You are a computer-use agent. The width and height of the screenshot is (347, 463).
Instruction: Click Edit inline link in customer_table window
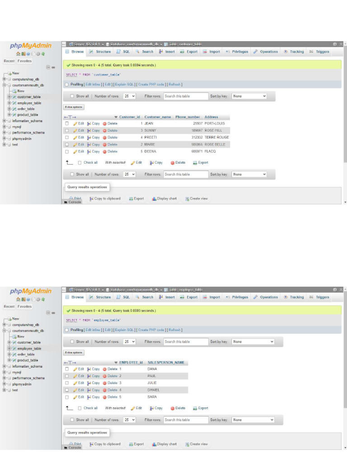point(93,85)
